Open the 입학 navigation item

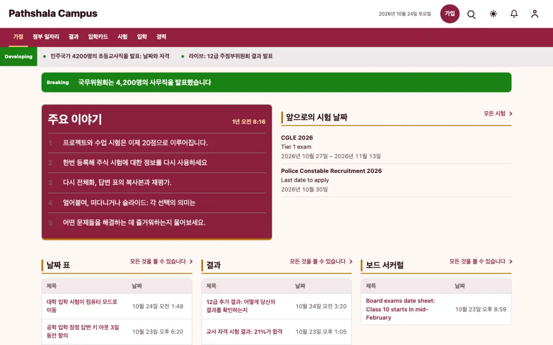[x=142, y=37]
